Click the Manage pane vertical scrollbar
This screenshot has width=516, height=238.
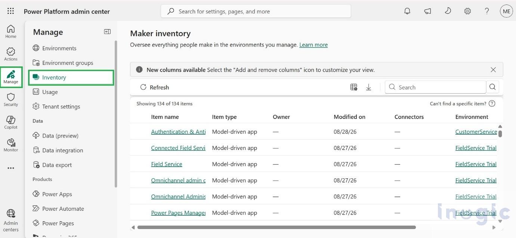pyautogui.click(x=116, y=114)
